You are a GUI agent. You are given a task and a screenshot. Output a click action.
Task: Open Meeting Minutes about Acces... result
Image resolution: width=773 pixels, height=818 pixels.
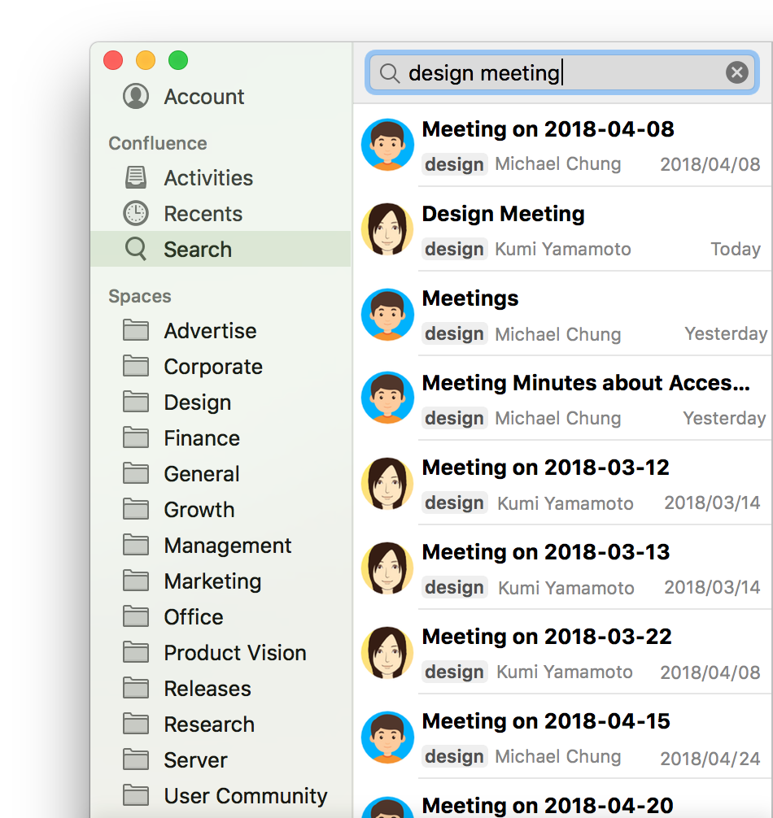(585, 383)
